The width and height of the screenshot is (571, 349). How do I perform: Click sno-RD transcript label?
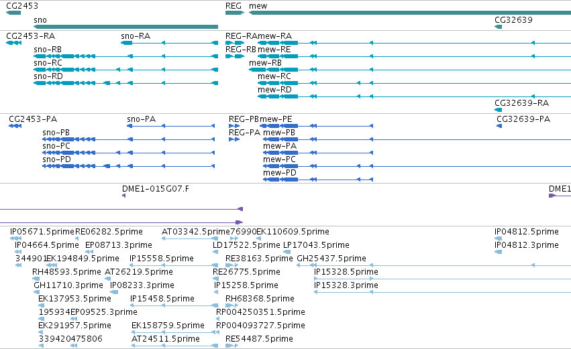[x=48, y=76]
